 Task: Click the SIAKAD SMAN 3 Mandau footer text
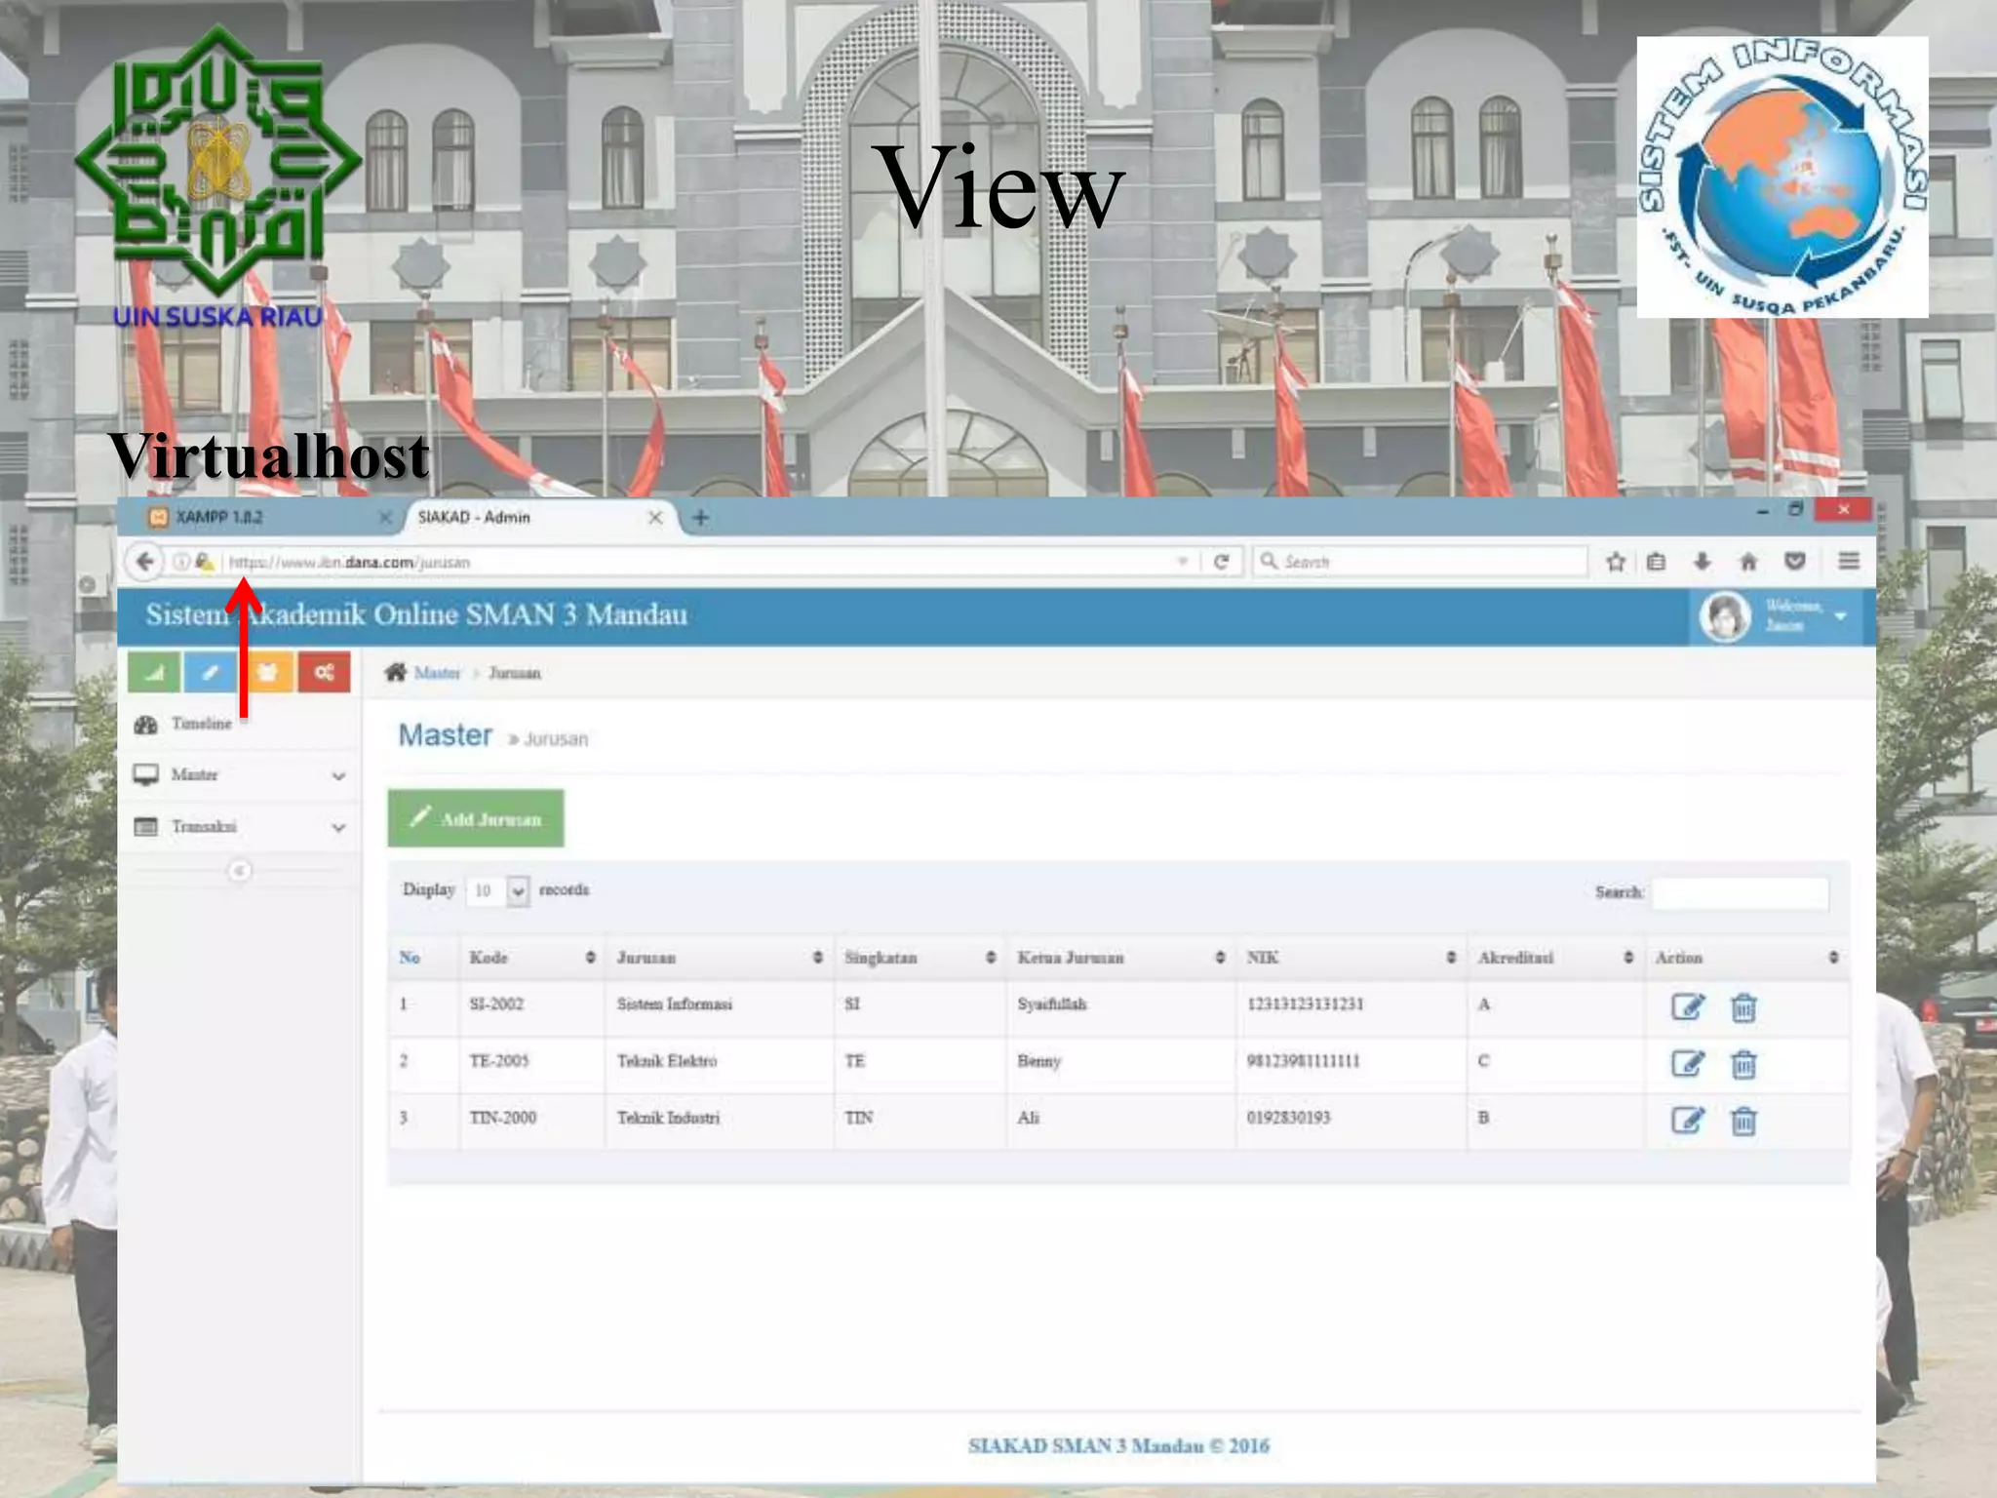[1118, 1445]
